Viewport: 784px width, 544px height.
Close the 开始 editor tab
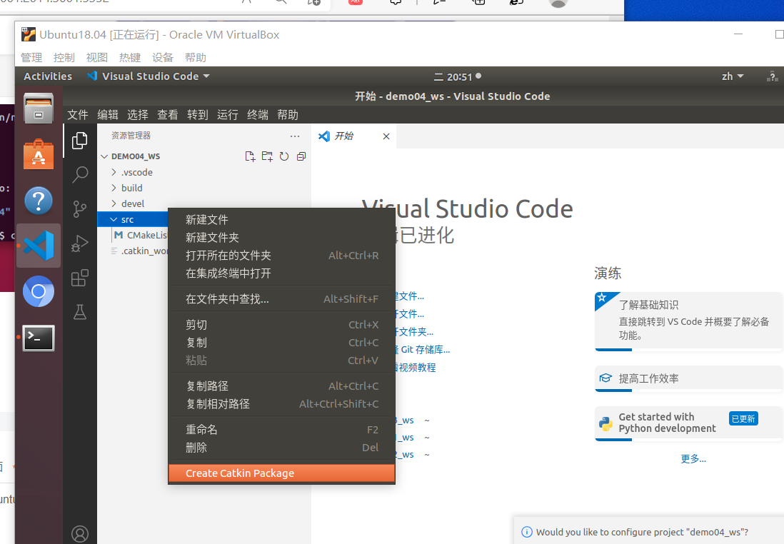[386, 136]
